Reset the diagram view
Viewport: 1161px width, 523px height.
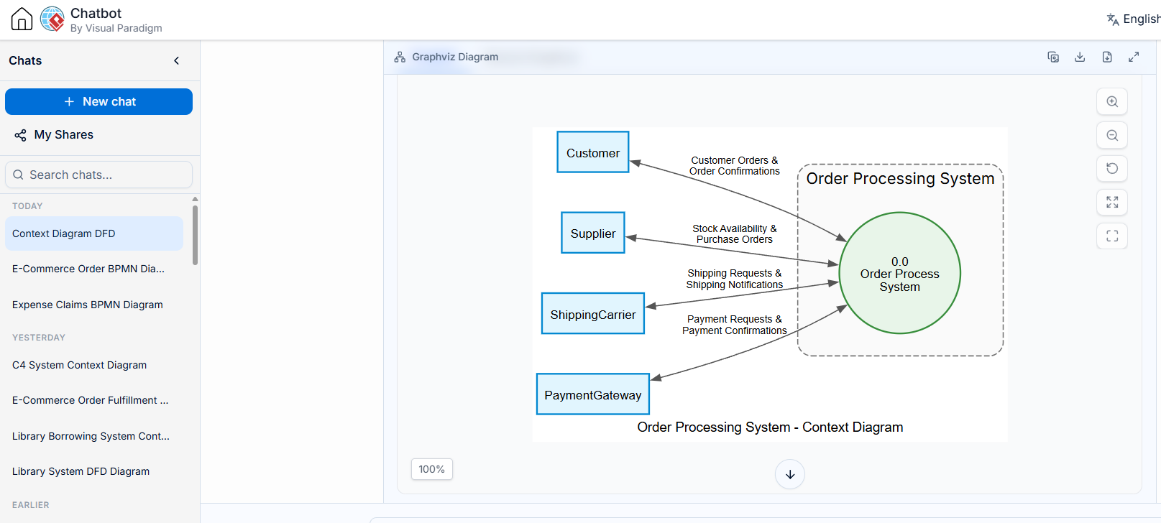1112,168
